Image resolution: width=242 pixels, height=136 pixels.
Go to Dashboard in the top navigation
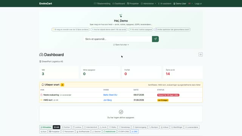point(119,3)
